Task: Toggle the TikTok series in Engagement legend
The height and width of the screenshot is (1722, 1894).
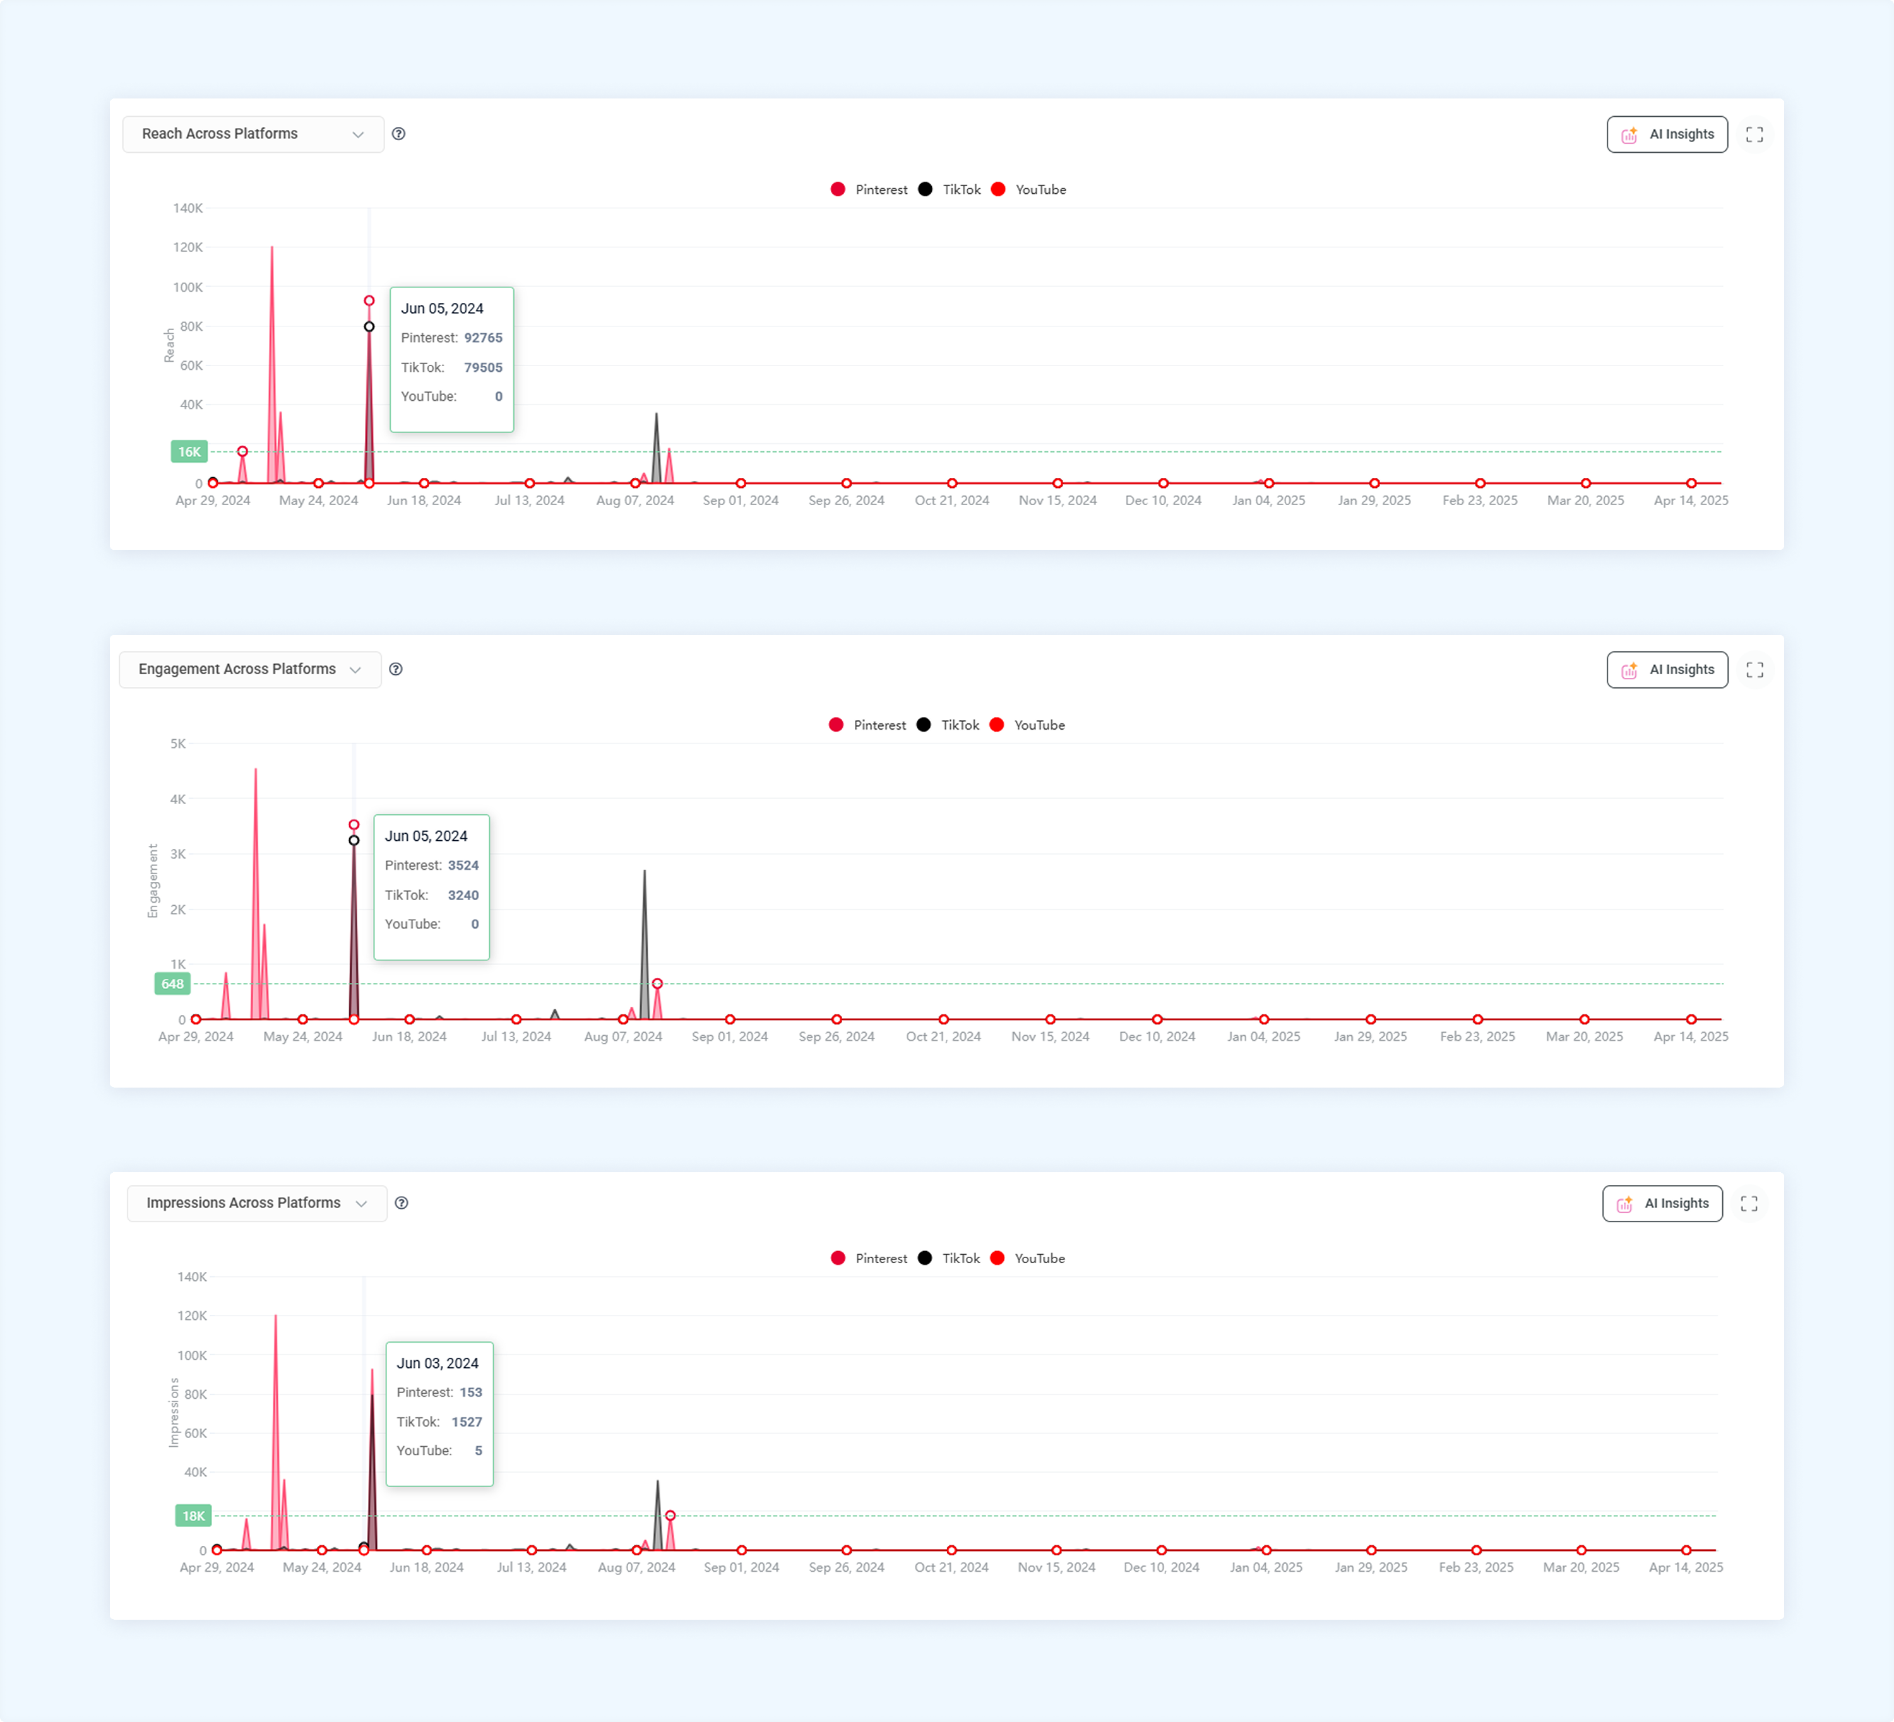Action: [x=947, y=725]
